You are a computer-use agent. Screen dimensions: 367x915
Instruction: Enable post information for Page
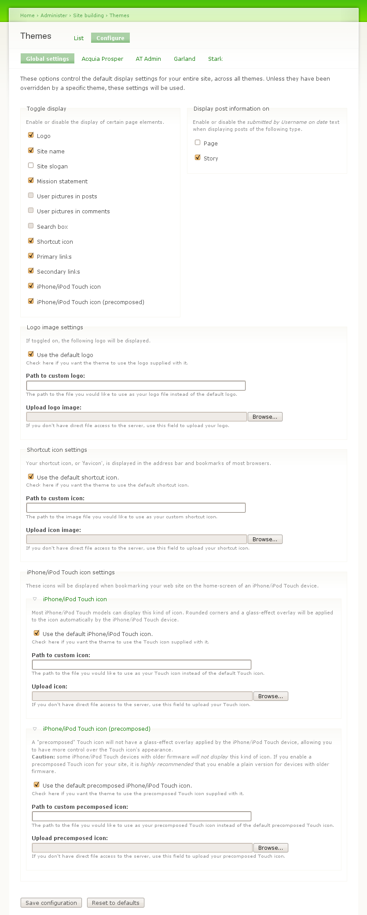198,143
